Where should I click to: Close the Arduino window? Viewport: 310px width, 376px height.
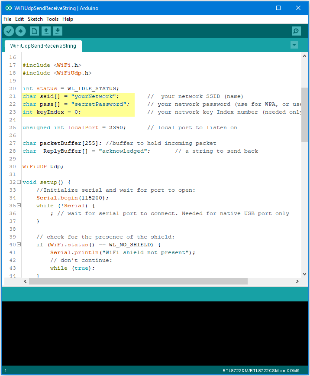(x=298, y=8)
